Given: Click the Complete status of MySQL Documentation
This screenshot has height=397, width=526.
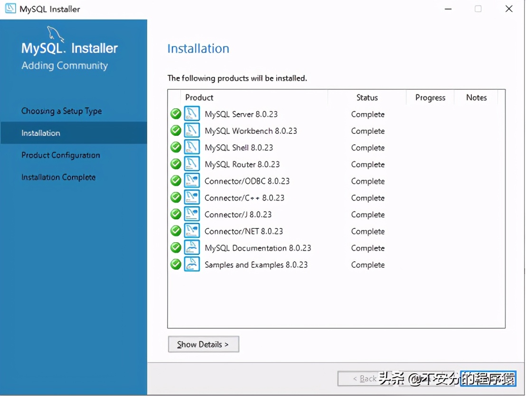Looking at the screenshot, I should [368, 248].
